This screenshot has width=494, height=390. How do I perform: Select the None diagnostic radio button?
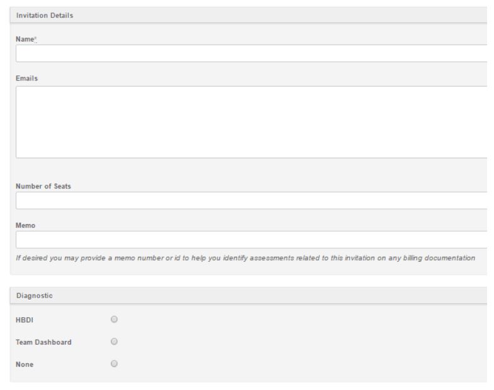click(x=114, y=364)
